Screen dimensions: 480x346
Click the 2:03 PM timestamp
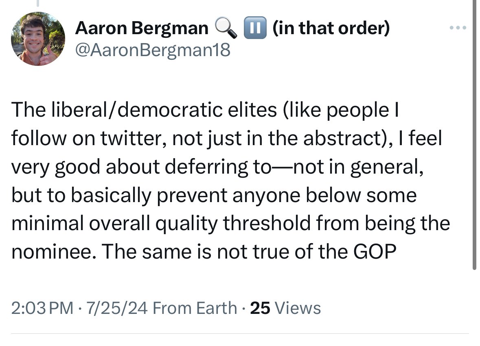(x=43, y=308)
